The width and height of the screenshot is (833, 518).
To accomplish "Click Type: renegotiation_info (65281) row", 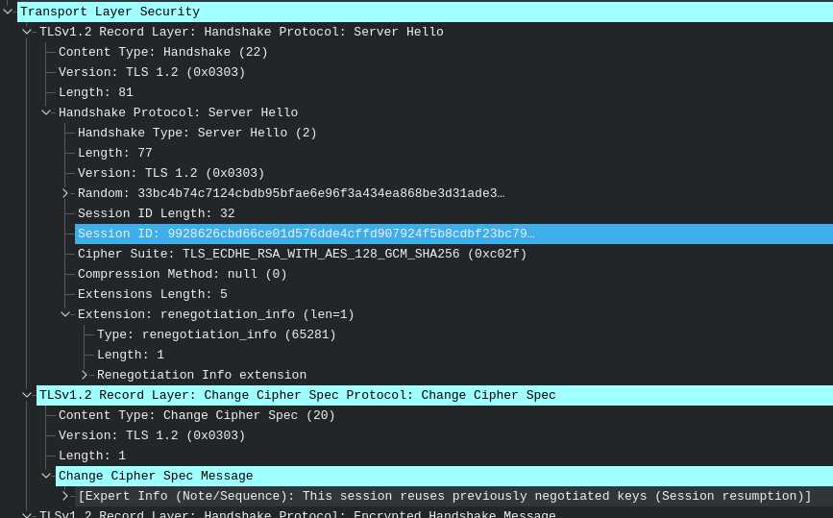I will (x=216, y=334).
